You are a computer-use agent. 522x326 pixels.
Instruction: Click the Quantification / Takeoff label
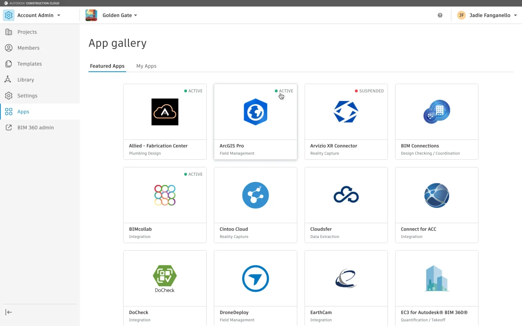[423, 320]
